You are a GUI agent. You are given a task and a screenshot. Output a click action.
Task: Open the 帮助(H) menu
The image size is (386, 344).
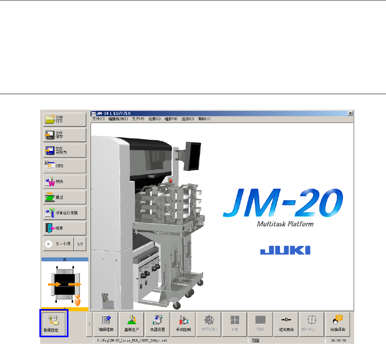click(204, 119)
